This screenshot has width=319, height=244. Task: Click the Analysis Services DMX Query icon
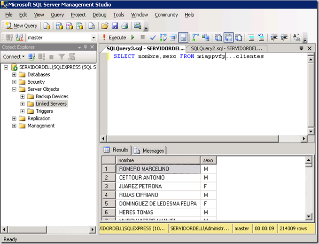69,26
